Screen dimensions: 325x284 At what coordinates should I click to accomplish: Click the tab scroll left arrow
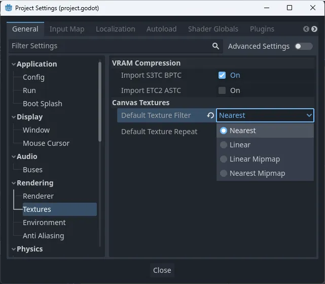point(306,29)
